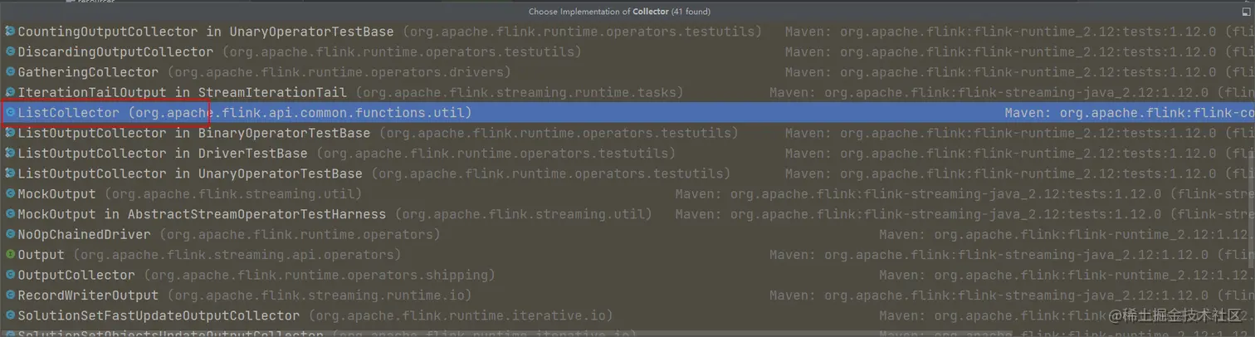This screenshot has height=337, width=1255.
Task: Select the ListCollector implementation row
Action: 627,112
